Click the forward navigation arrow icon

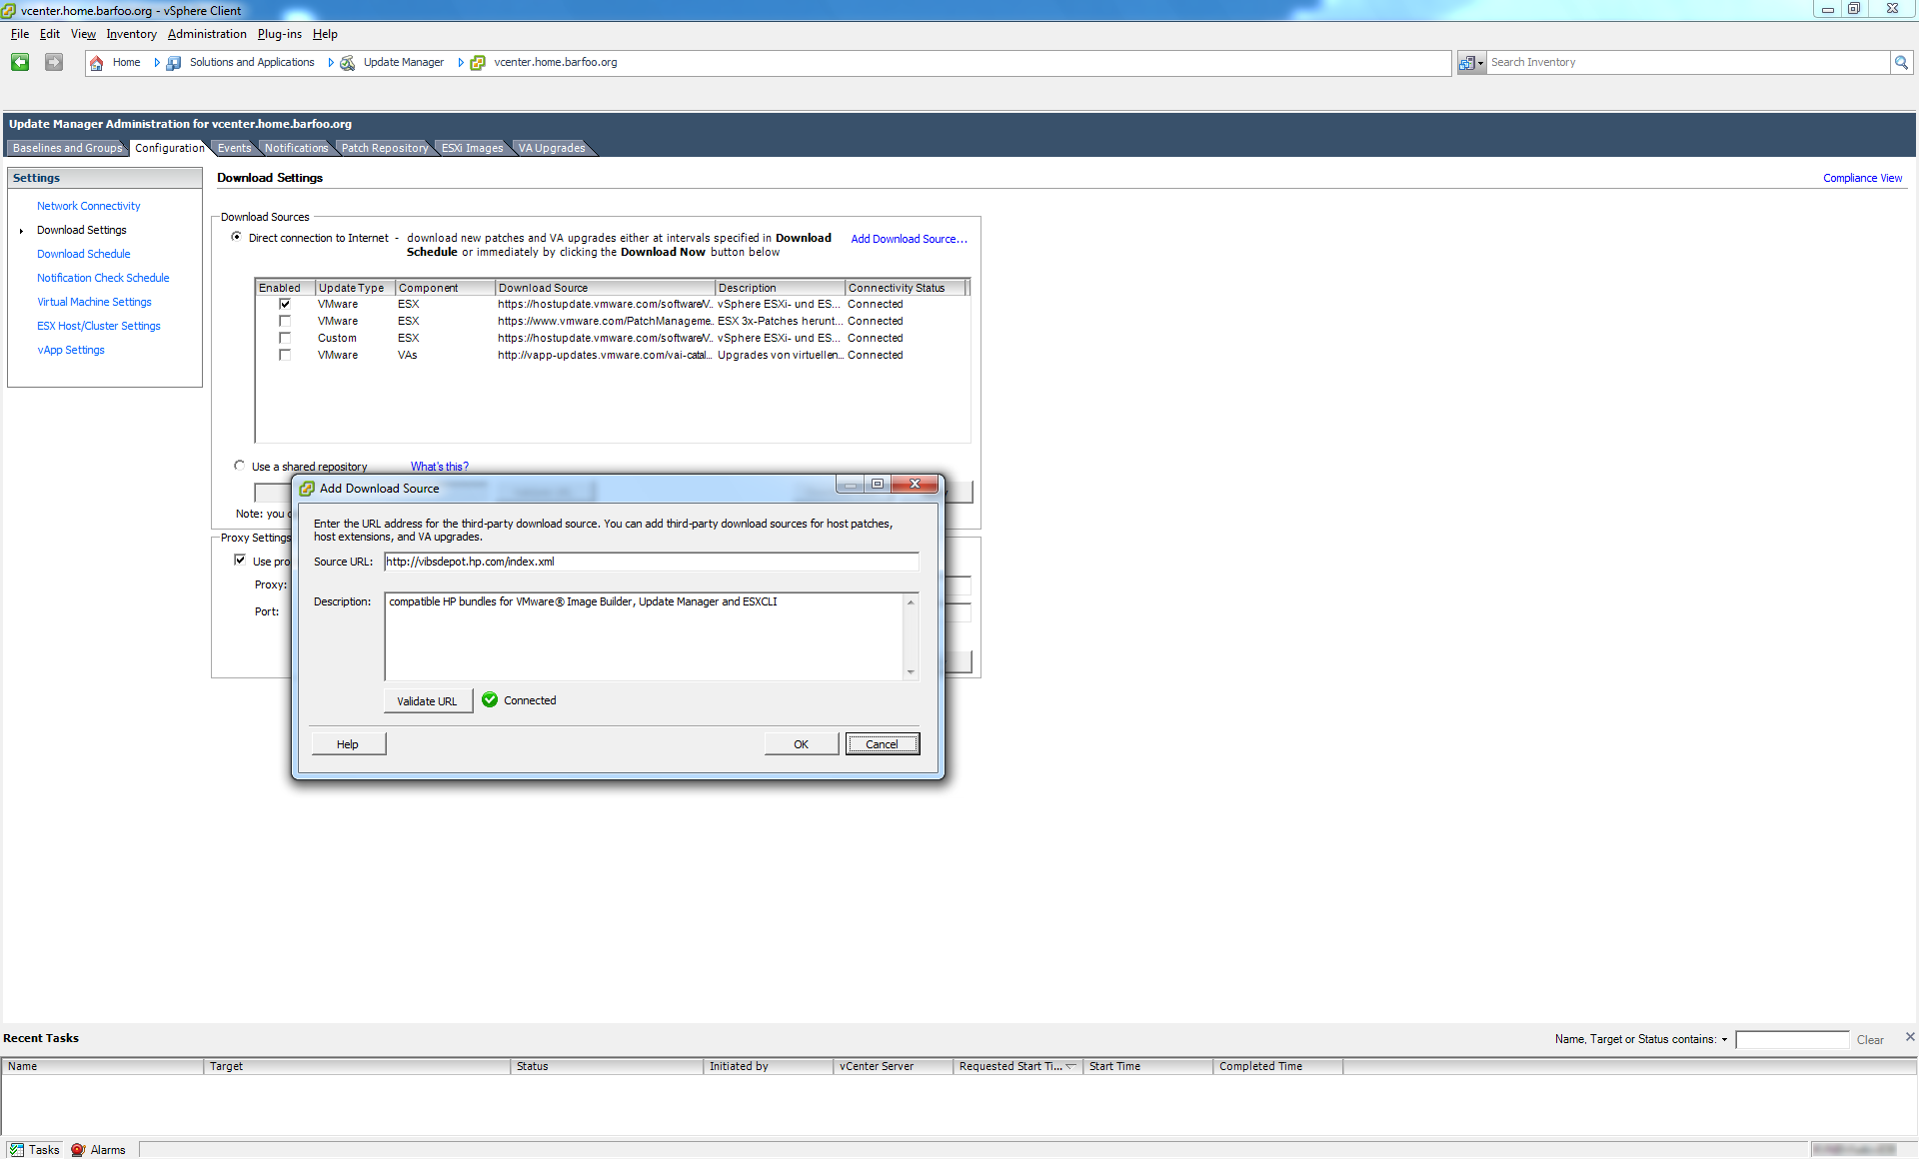point(54,62)
